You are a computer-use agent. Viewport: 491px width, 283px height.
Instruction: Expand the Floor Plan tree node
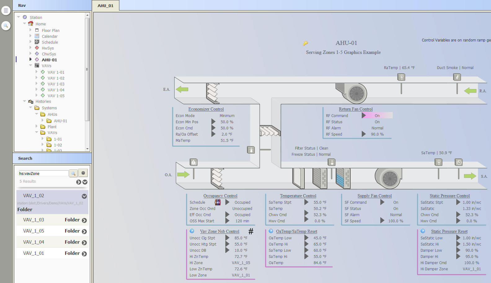click(x=30, y=30)
